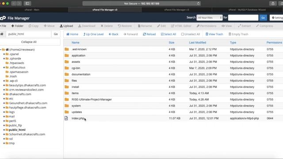Switch to MySQL Database Wizard tab
Viewport: 283px width, 159px height.
247,10
